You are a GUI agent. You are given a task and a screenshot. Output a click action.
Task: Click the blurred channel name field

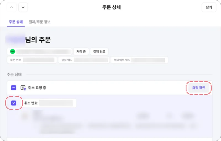coord(44,51)
